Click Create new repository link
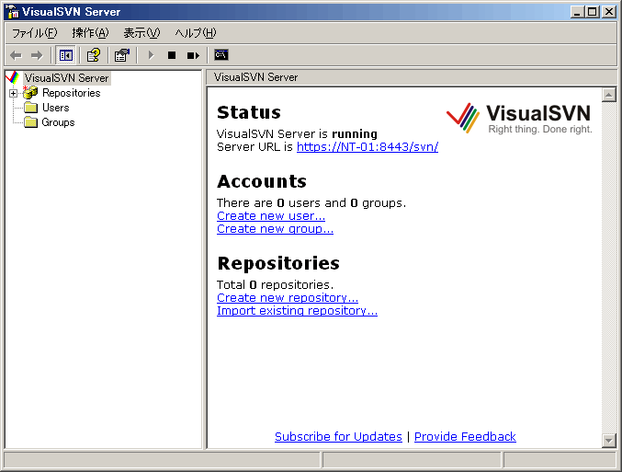 (288, 297)
